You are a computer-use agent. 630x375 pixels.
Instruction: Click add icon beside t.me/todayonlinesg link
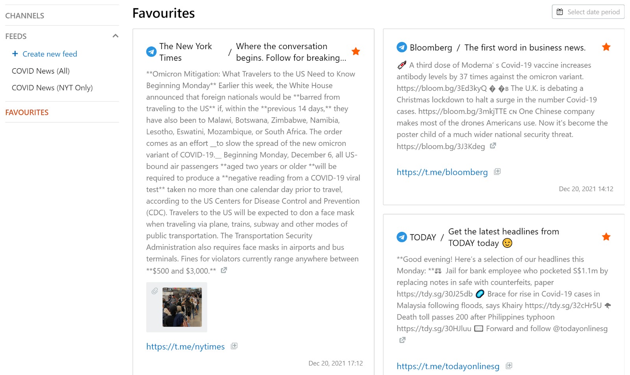click(509, 366)
